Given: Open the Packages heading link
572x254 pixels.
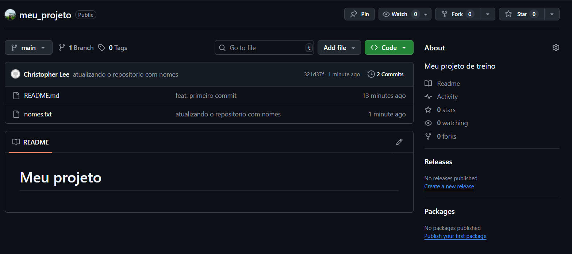Looking at the screenshot, I should 439,211.
